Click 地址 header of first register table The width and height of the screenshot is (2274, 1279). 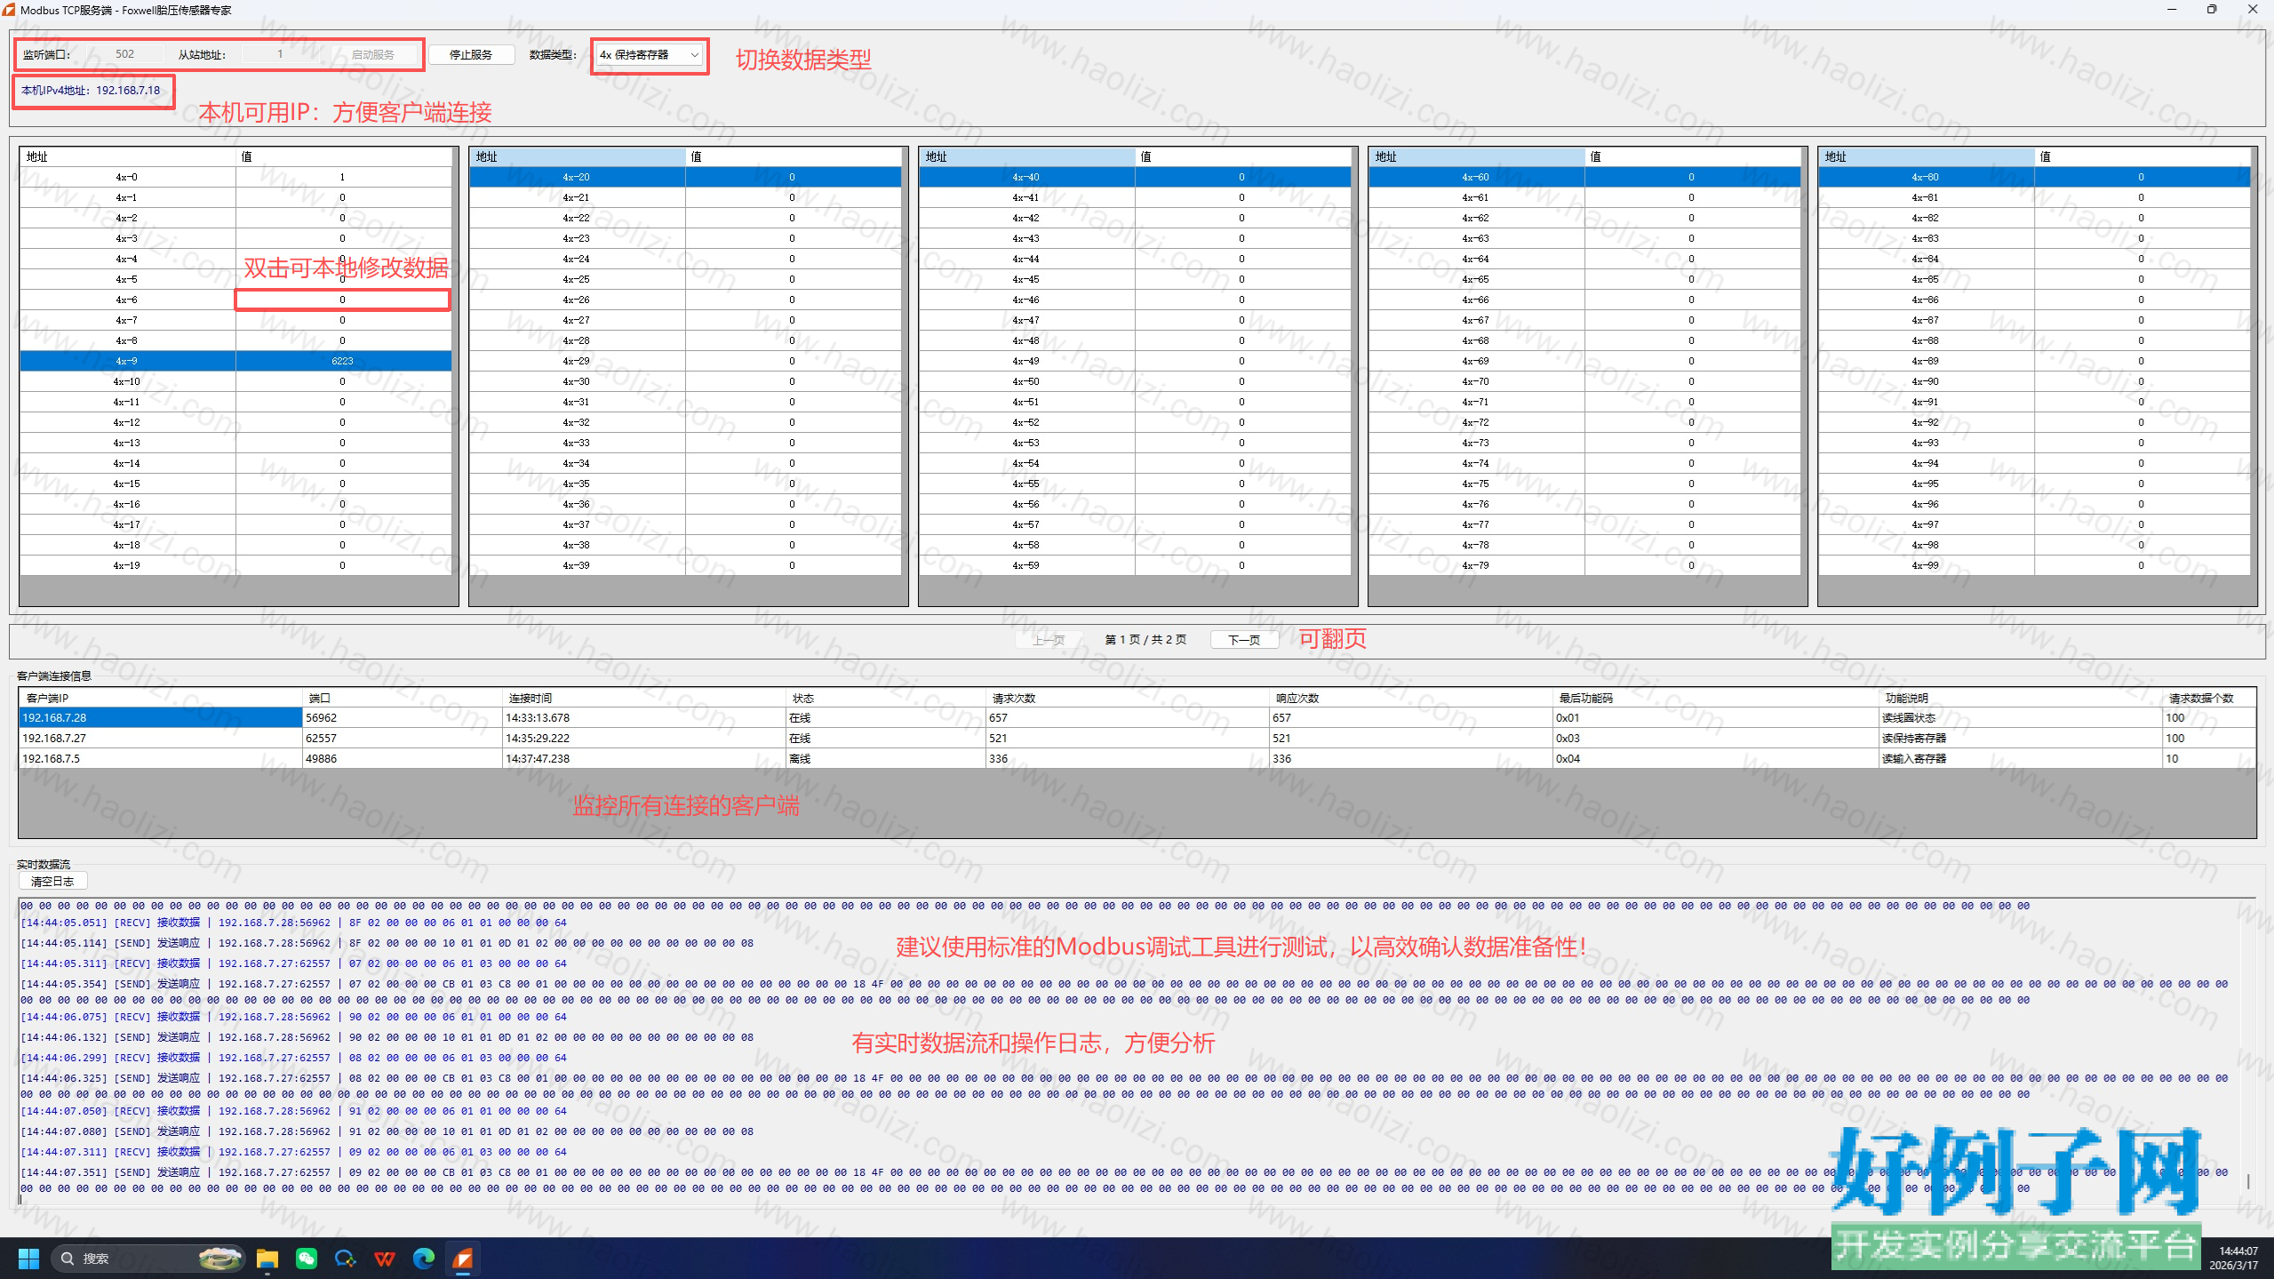(127, 157)
